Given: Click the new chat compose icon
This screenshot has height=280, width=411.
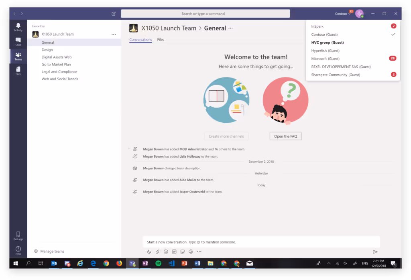Looking at the screenshot, I should (x=114, y=14).
